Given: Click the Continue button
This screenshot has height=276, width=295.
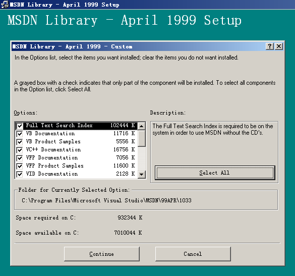Looking at the screenshot, I should coord(101,254).
